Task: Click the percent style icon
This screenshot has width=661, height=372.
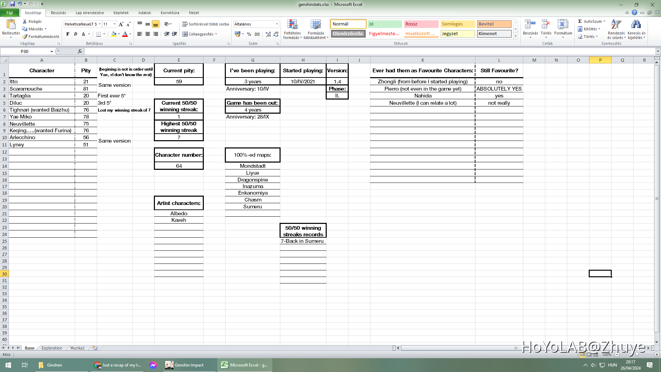Action: click(249, 34)
